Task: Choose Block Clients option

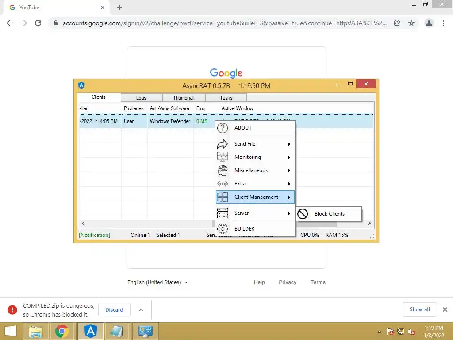Action: click(329, 214)
